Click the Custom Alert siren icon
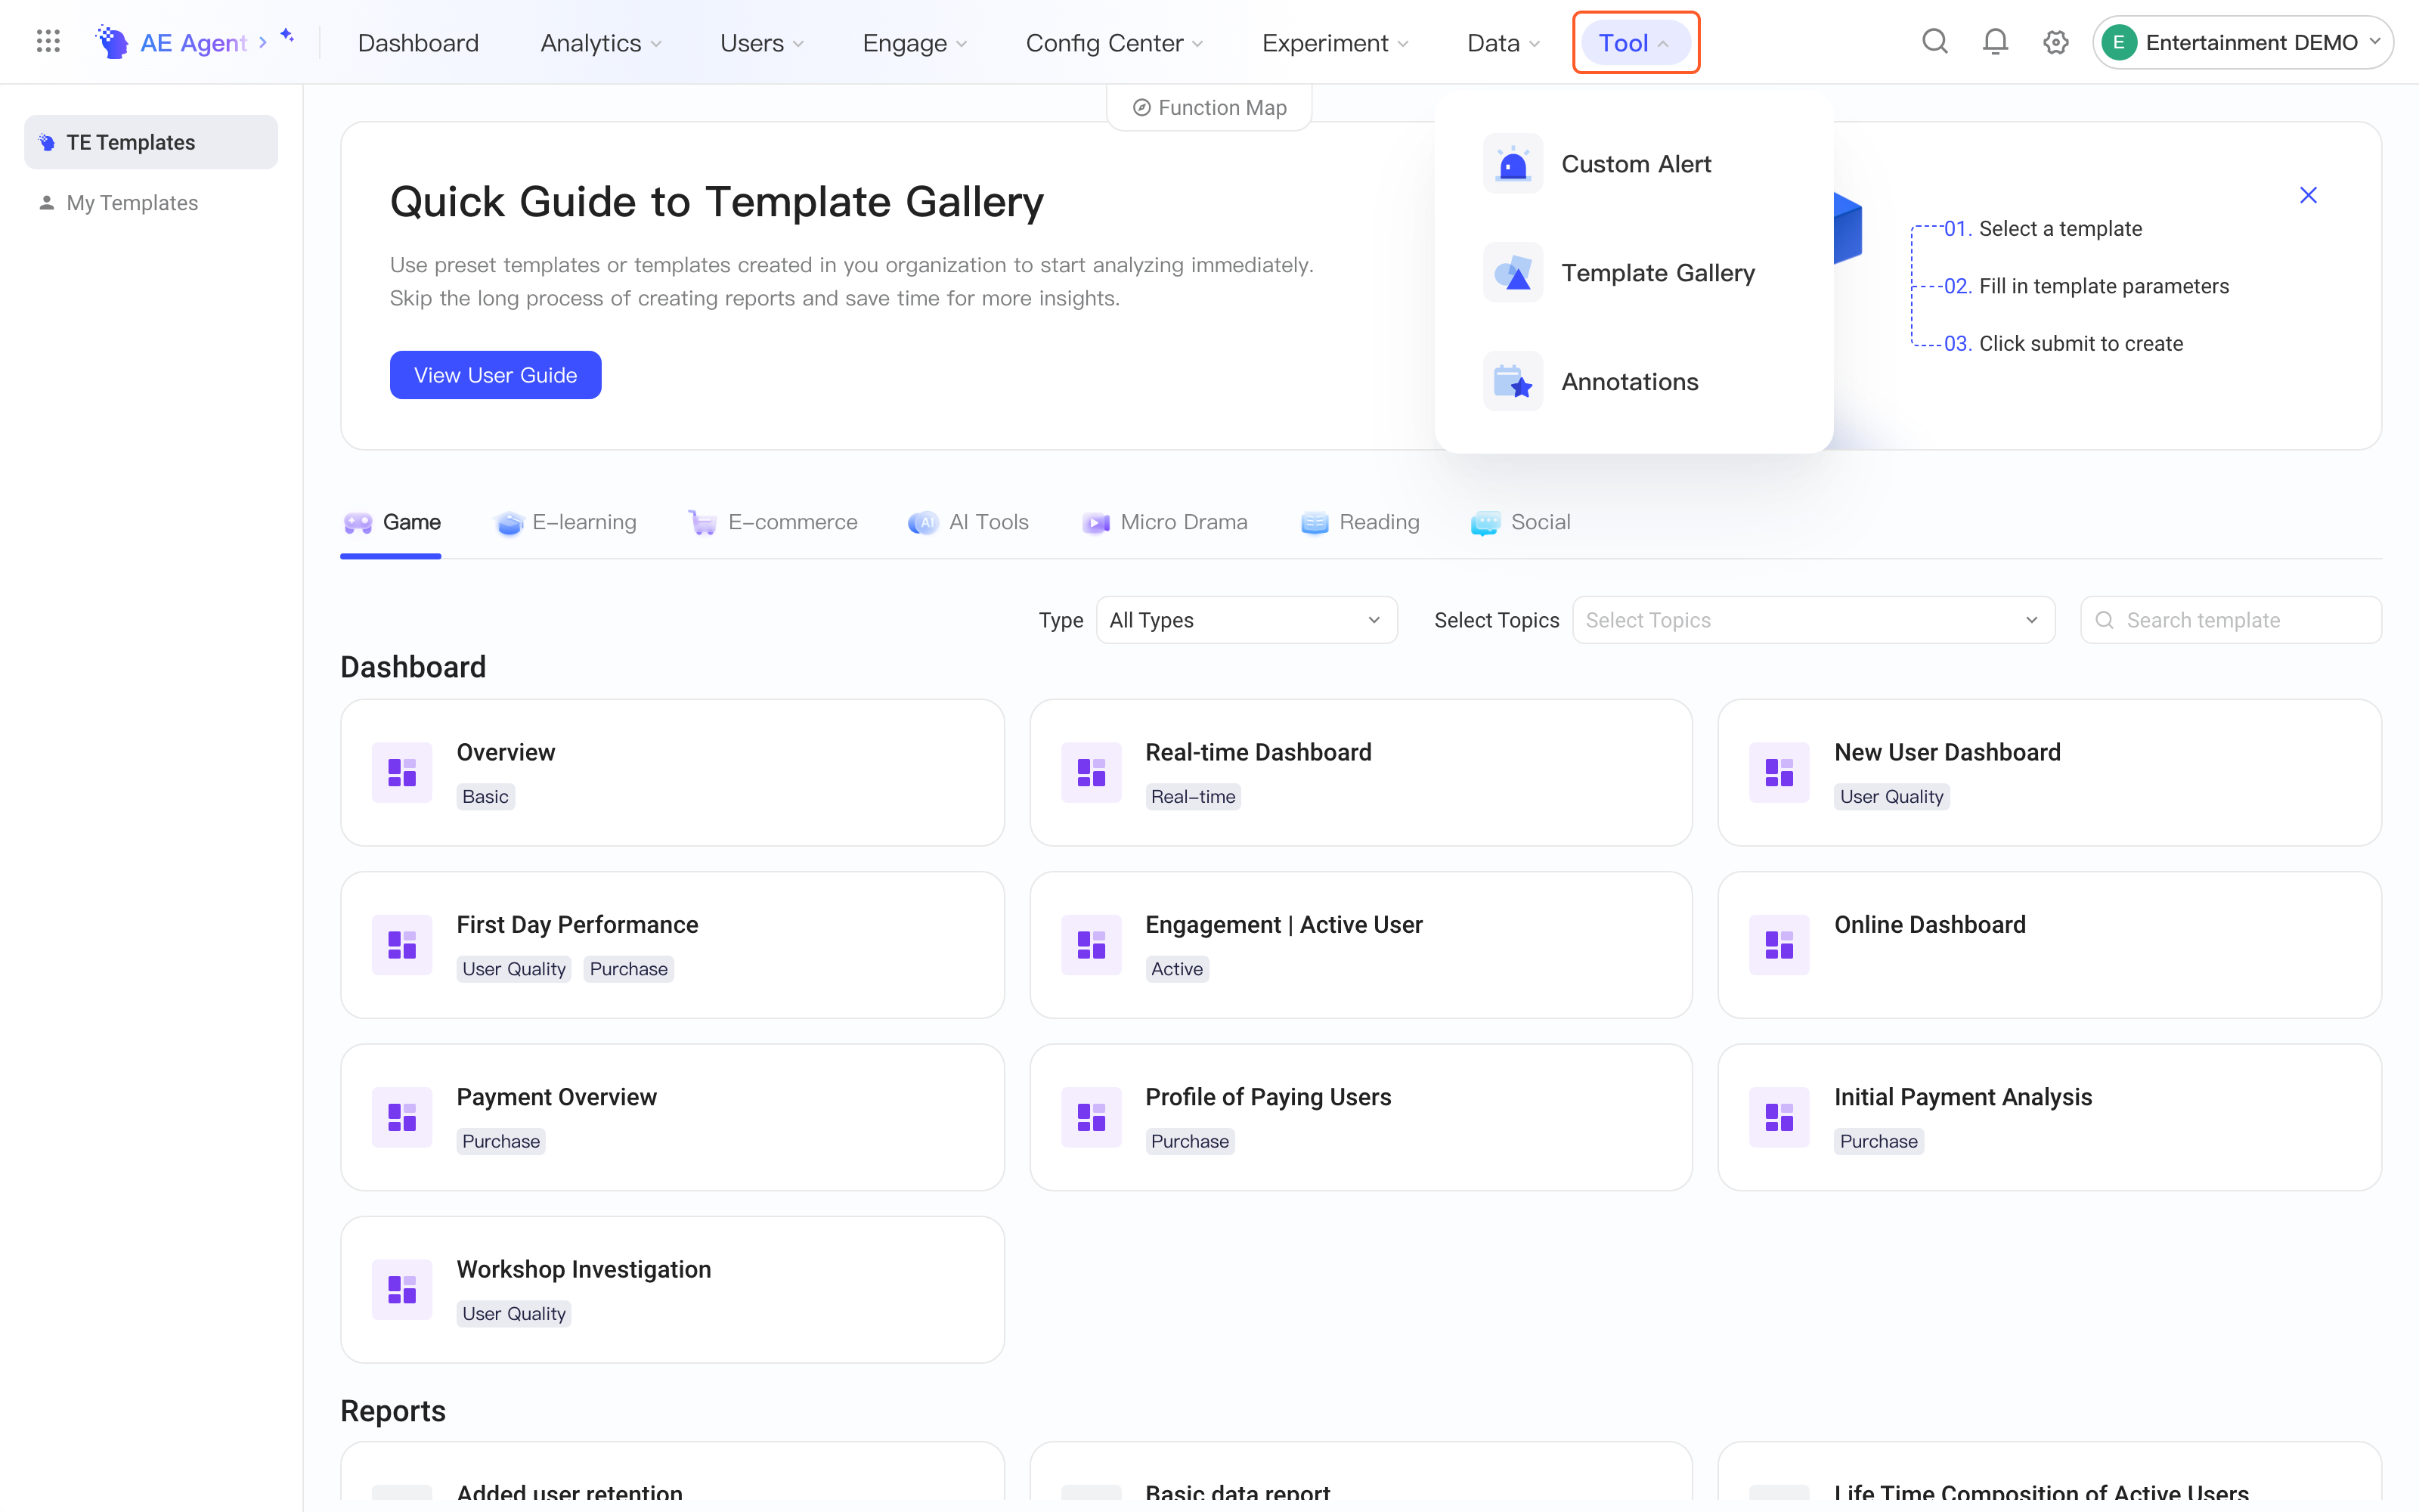 click(1513, 163)
